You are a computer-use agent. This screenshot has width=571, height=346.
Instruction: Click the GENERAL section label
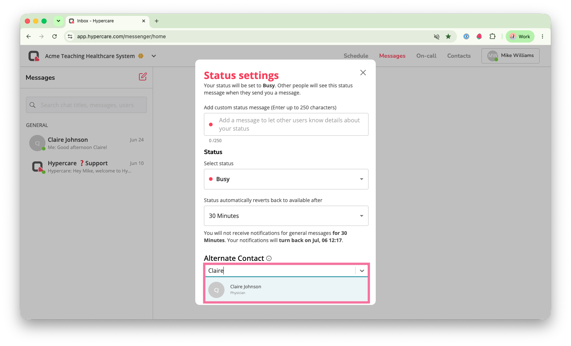(x=37, y=125)
